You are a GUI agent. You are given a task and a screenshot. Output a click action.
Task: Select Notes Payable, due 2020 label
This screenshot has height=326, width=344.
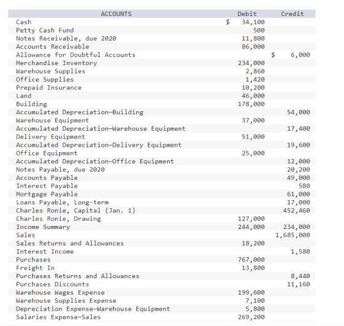(x=60, y=169)
